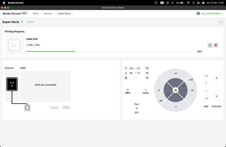This screenshot has height=147, width=226.
Task: Edit the nozzle target temperature 90
Action: click(139, 68)
